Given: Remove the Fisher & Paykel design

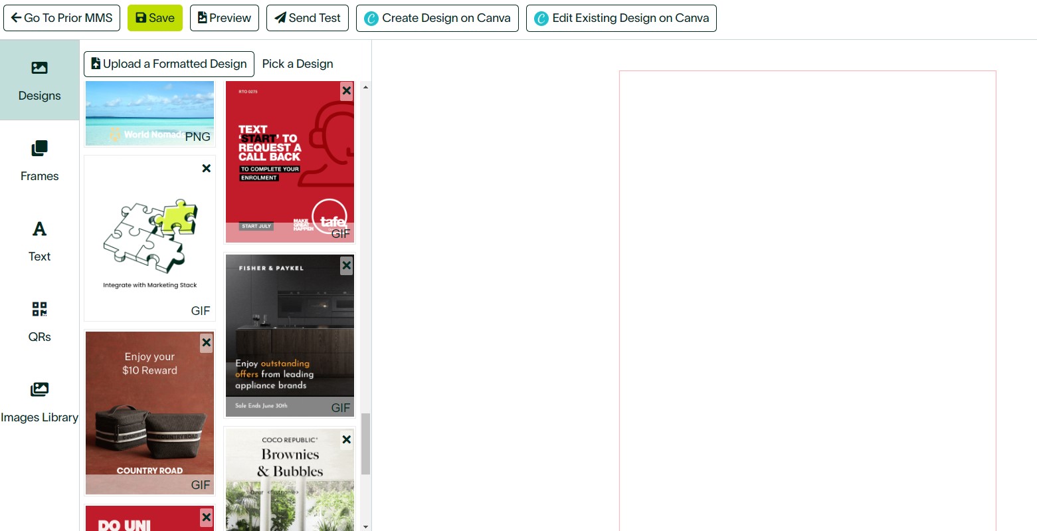Looking at the screenshot, I should click(346, 266).
